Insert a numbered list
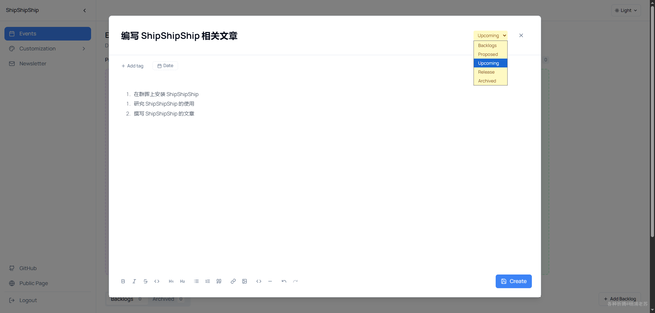This screenshot has width=655, height=313. (208, 281)
